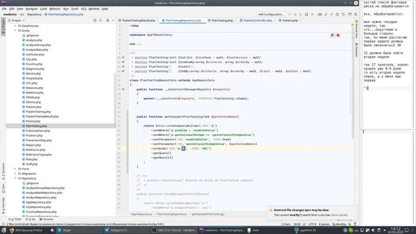
Task: Open the Database right-side tool window
Action: (357, 49)
